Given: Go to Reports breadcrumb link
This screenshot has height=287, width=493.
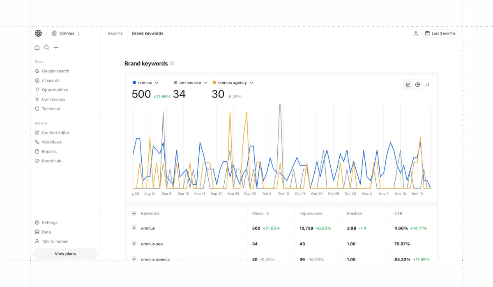Looking at the screenshot, I should point(115,33).
